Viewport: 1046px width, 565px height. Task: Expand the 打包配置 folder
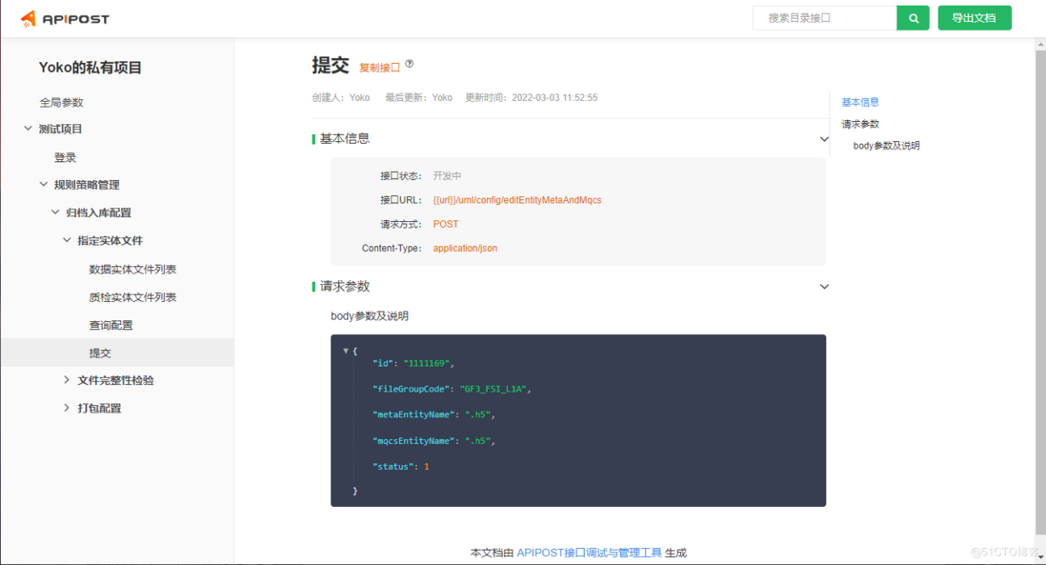(66, 408)
